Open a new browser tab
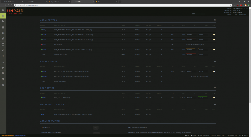 point(120,2)
